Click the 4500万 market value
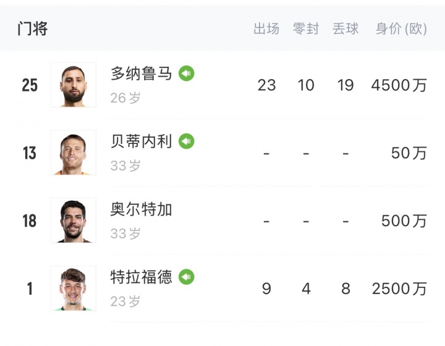Viewport: 445px width, 346px height. [x=399, y=85]
